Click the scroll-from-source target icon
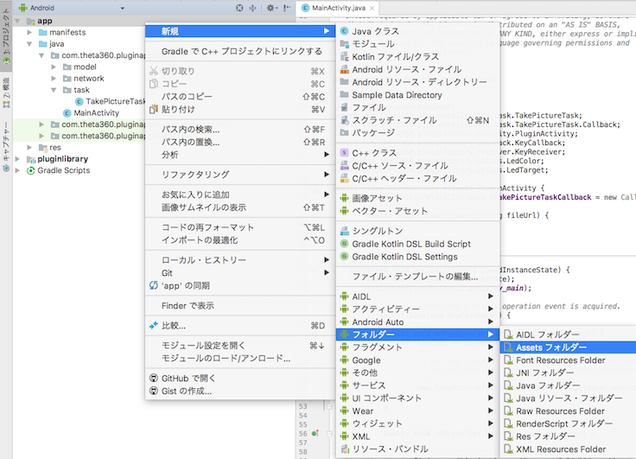Image resolution: width=636 pixels, height=459 pixels. pyautogui.click(x=239, y=7)
